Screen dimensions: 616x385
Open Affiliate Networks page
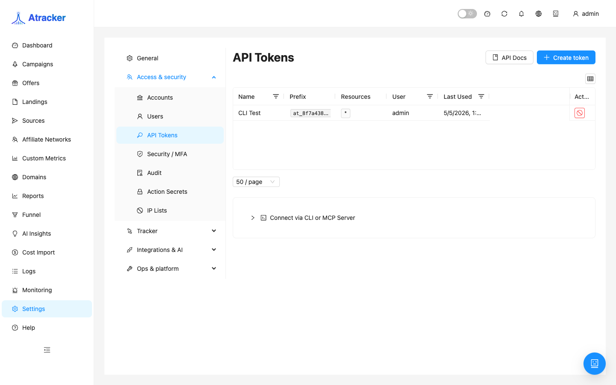pyautogui.click(x=47, y=139)
